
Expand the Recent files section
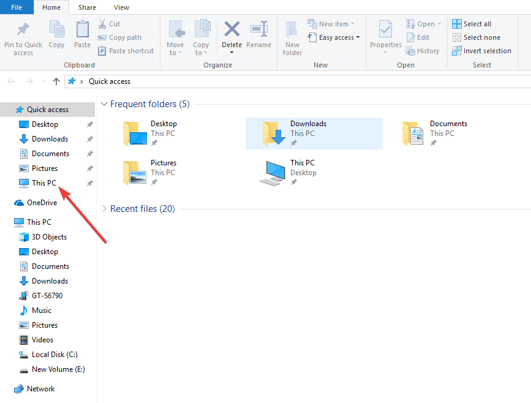(x=104, y=209)
